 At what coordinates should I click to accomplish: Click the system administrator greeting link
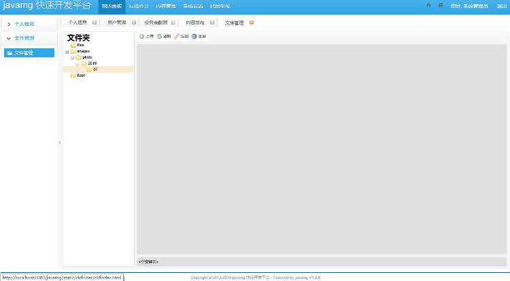click(x=469, y=6)
